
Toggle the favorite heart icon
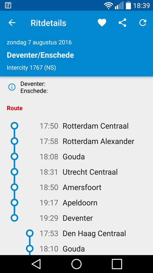tap(102, 23)
